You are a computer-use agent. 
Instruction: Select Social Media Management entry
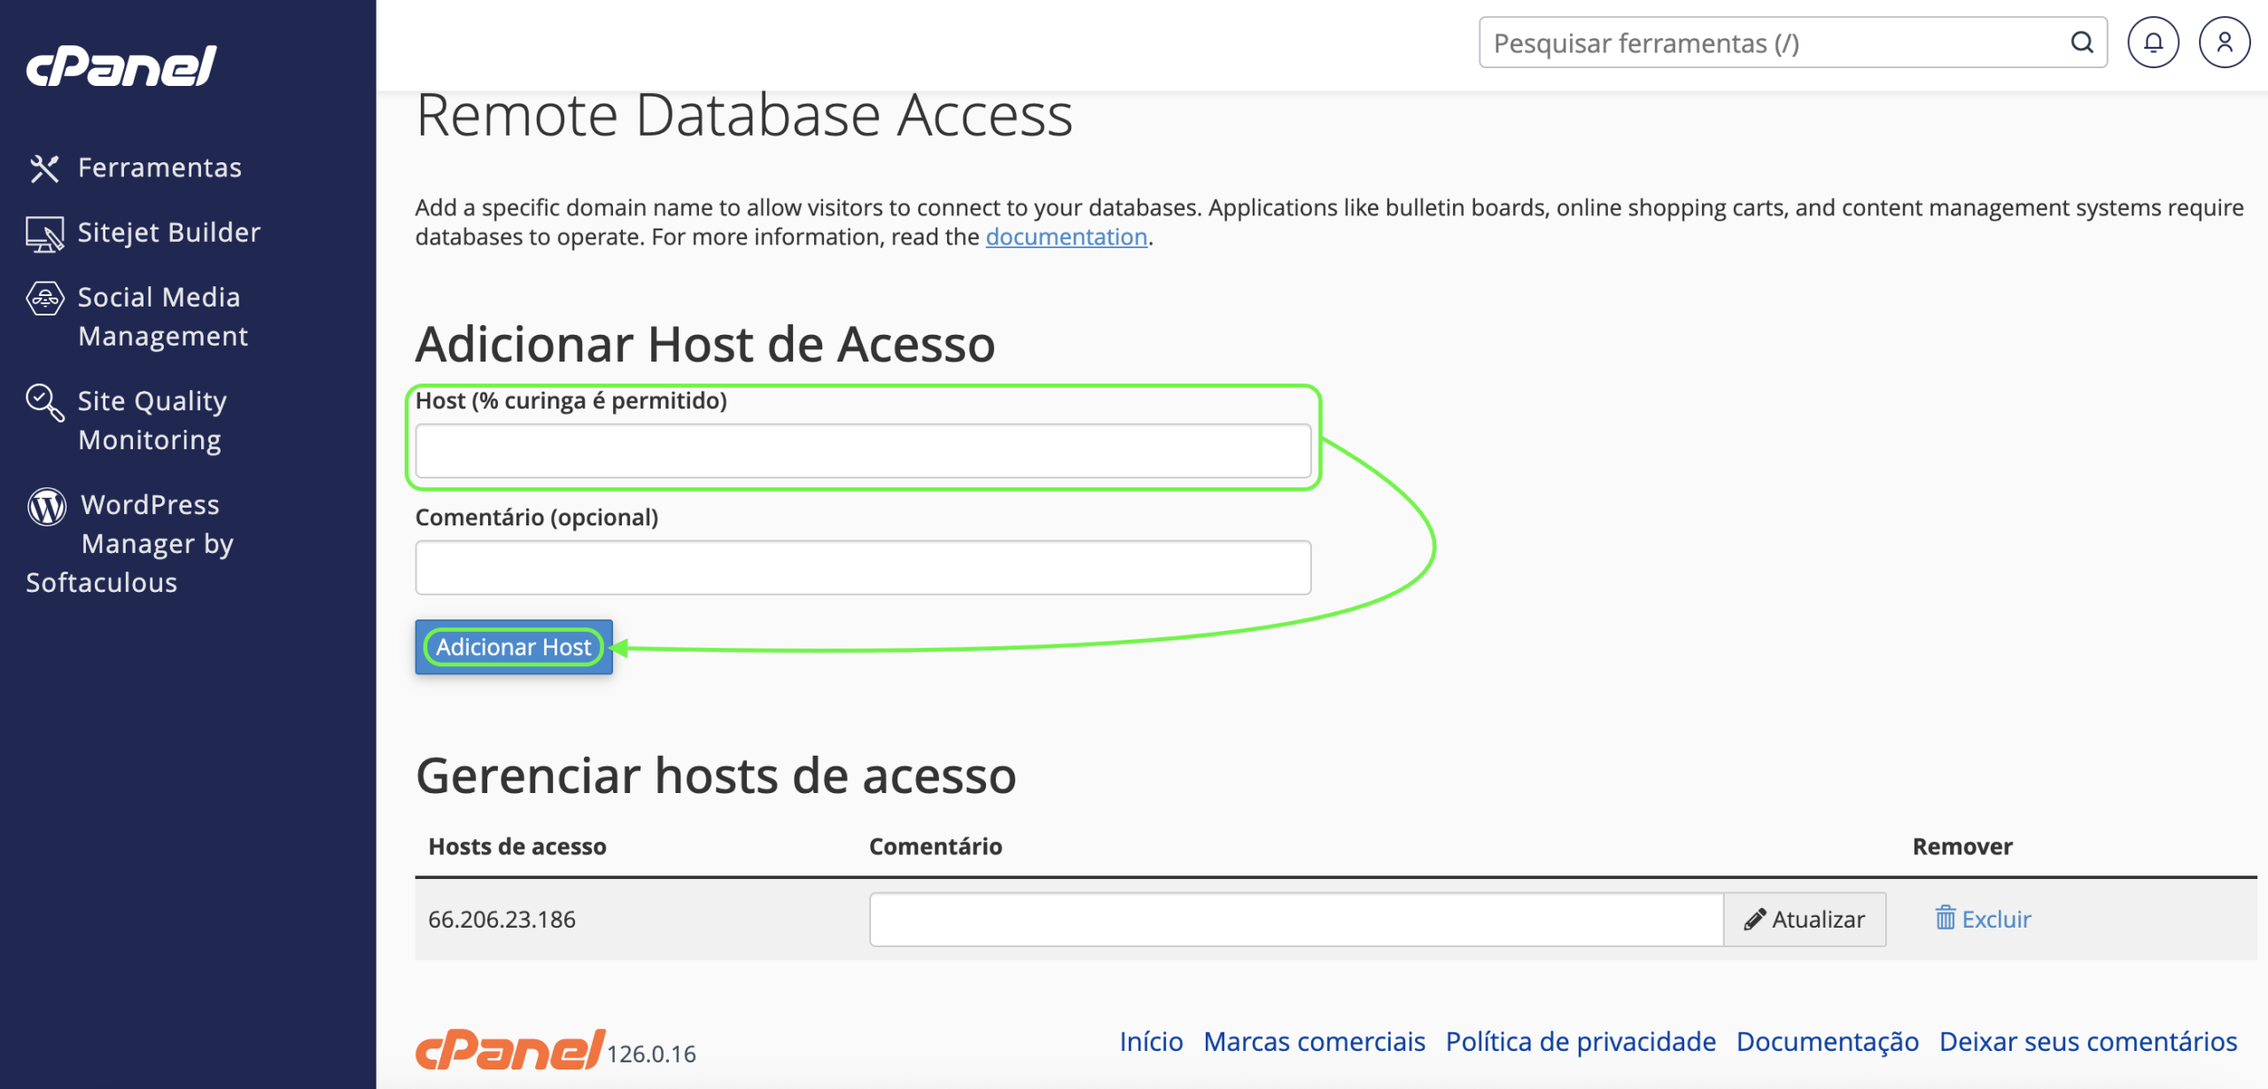pos(163,316)
